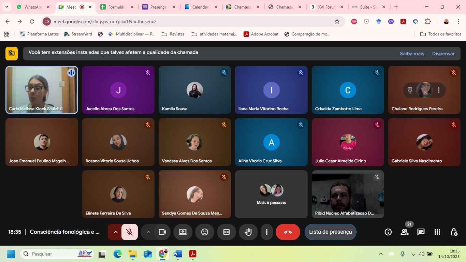466x262 pixels.
Task: Open host controls lock icon
Action: [x=454, y=232]
